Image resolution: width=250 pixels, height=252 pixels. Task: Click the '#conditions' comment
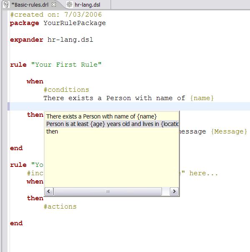pos(66,90)
